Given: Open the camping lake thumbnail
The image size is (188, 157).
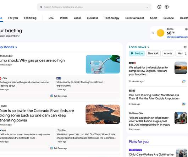Looking at the screenshot, I should click(181, 68).
